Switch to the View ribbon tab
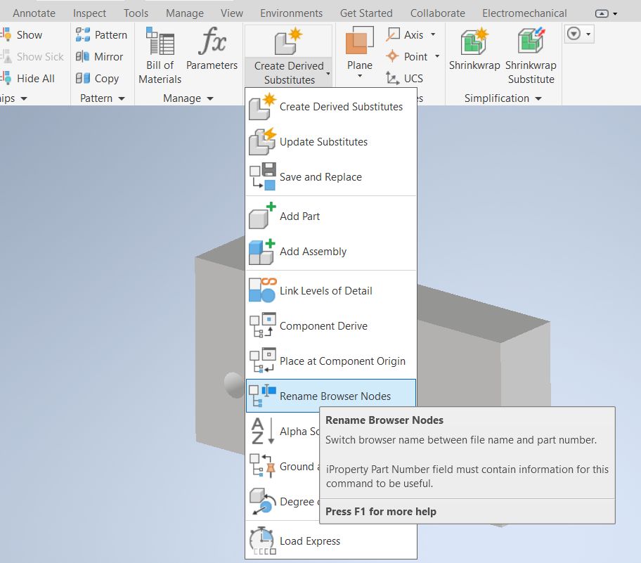 pyautogui.click(x=231, y=13)
